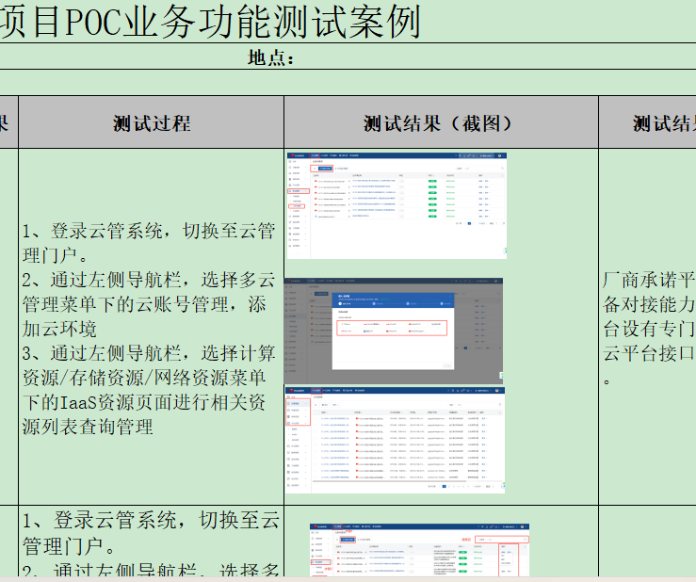Select first test process cell with steps 1-3

(x=152, y=327)
